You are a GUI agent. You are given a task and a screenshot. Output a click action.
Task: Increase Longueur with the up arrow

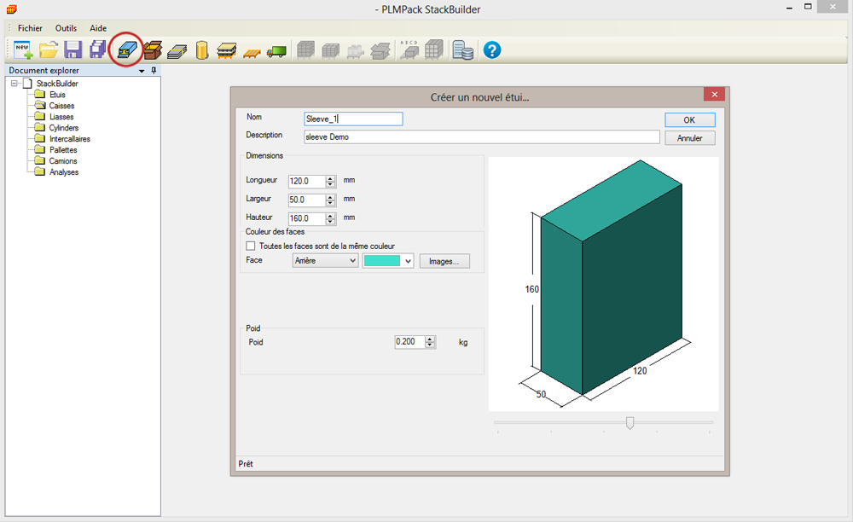tap(330, 178)
